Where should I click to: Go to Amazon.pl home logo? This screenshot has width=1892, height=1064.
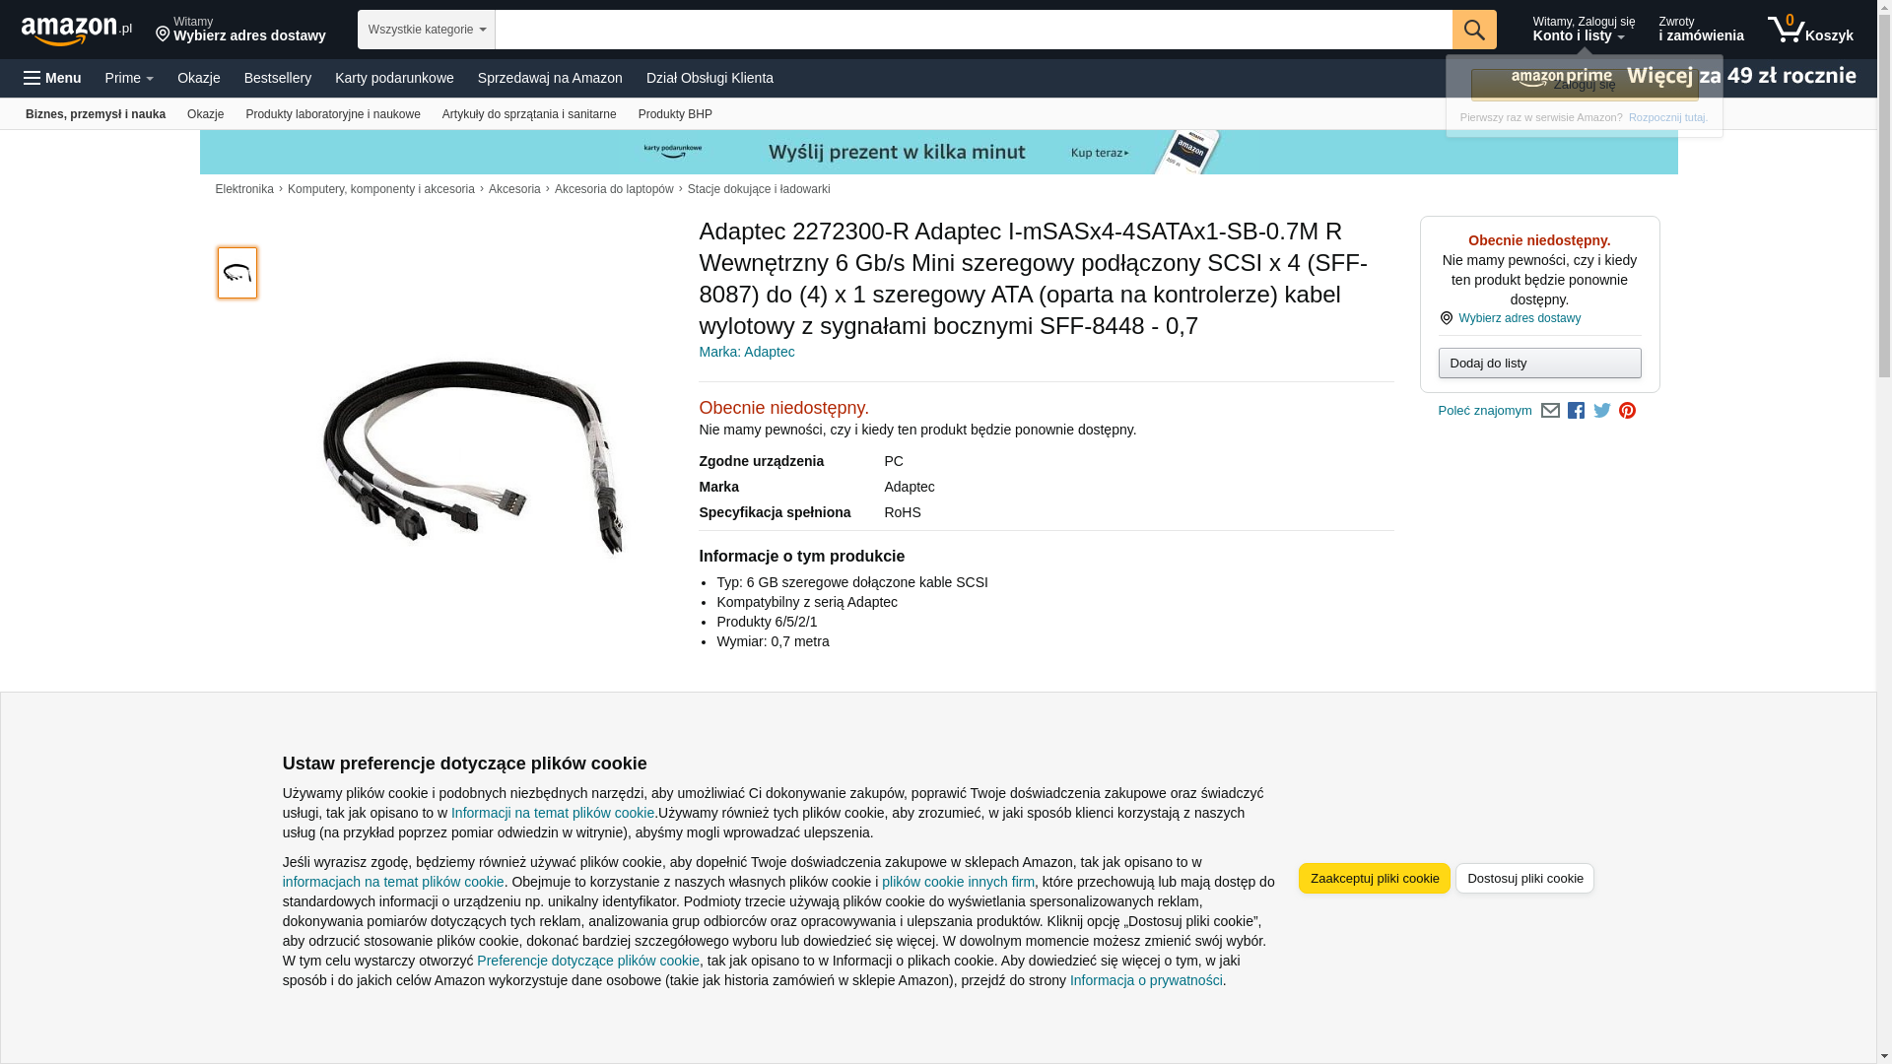[77, 31]
